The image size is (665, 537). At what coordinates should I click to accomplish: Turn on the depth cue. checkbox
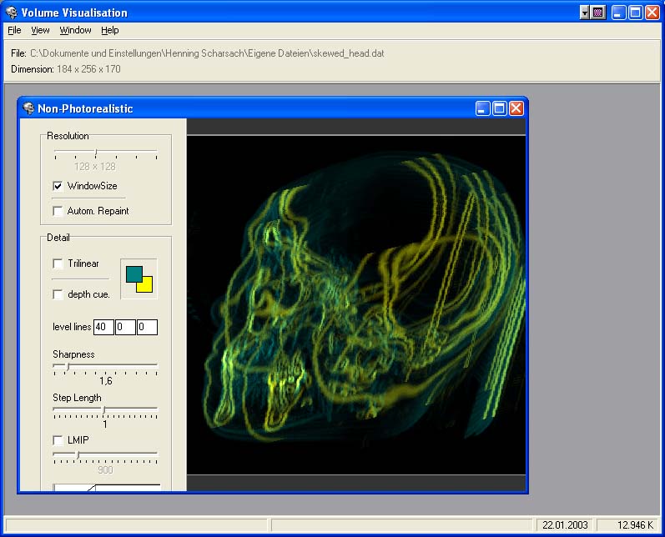point(58,294)
